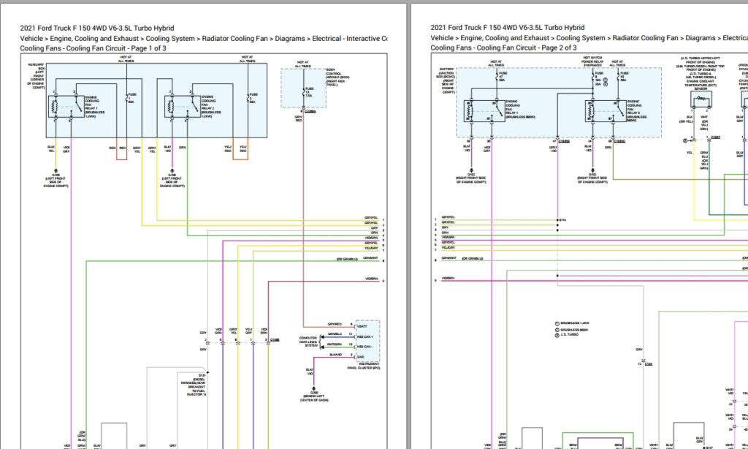
Task: Click the 'YEL/GRY' wire label at line 7, page 1
Action: tap(372, 248)
